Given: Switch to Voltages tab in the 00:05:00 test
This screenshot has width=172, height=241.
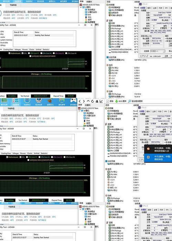Looking at the screenshot, I should (x=18, y=50).
